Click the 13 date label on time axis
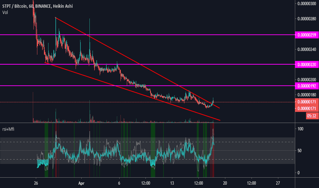The height and width of the screenshot is (188, 319). [x=172, y=183]
